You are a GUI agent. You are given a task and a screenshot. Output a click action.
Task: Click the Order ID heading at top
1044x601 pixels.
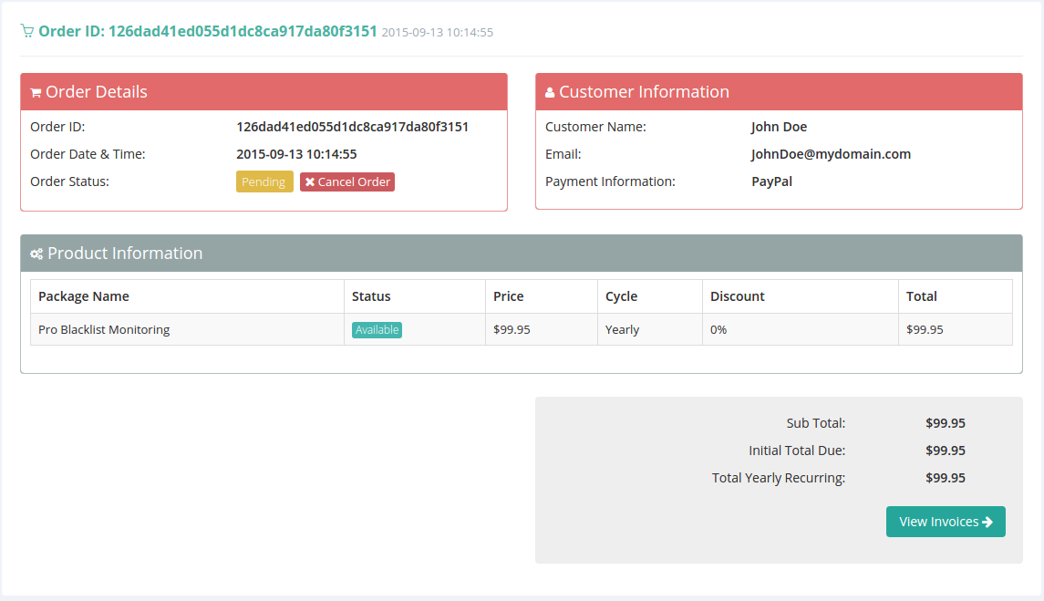208,31
